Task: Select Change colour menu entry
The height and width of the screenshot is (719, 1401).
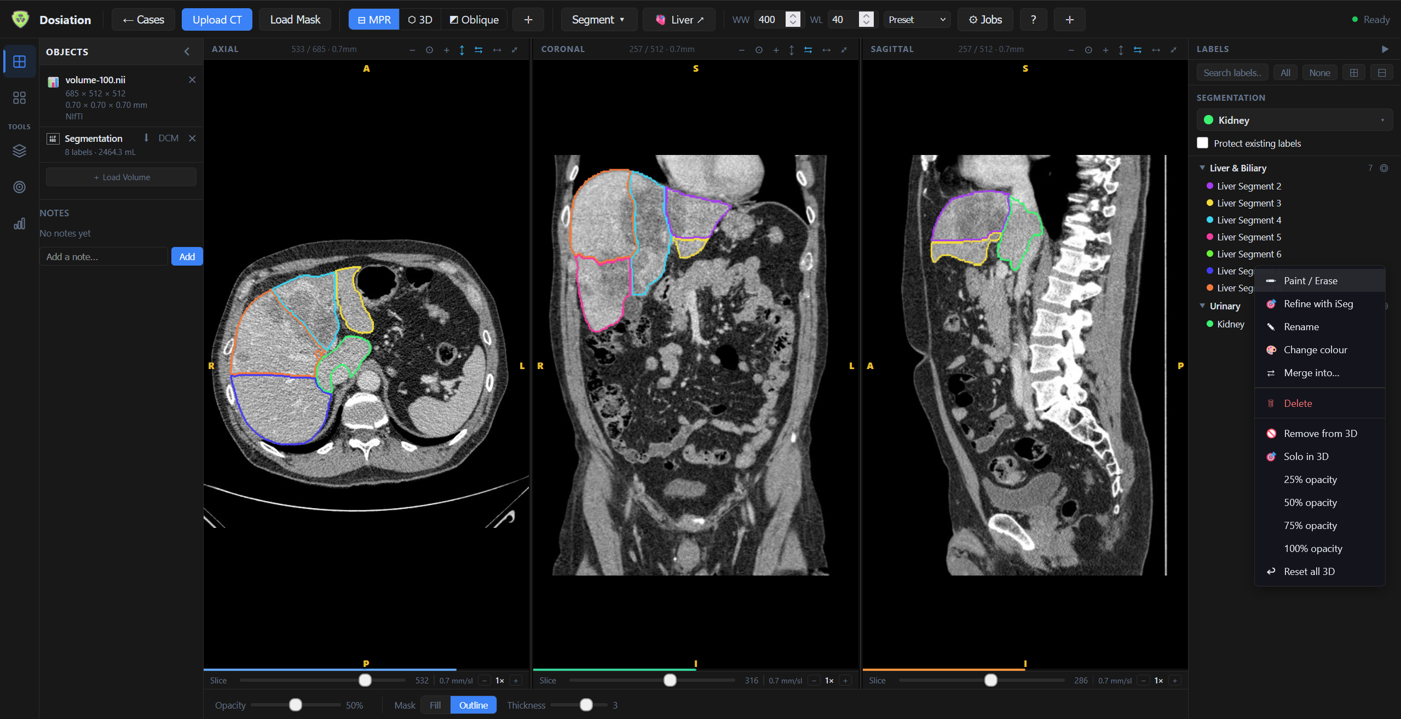Action: point(1319,350)
